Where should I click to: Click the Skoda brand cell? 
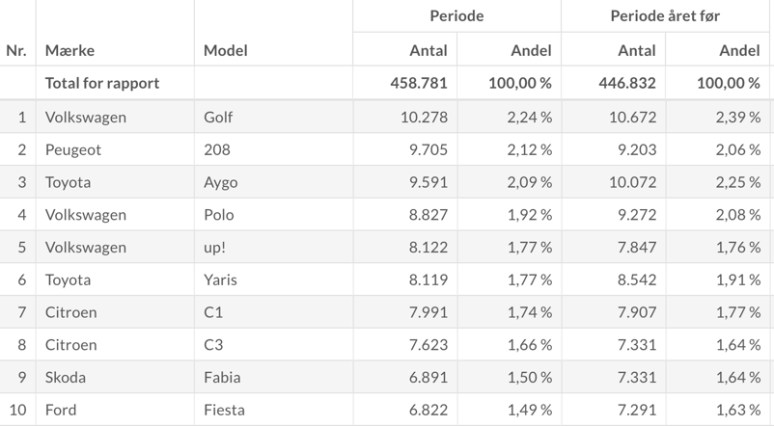click(65, 377)
